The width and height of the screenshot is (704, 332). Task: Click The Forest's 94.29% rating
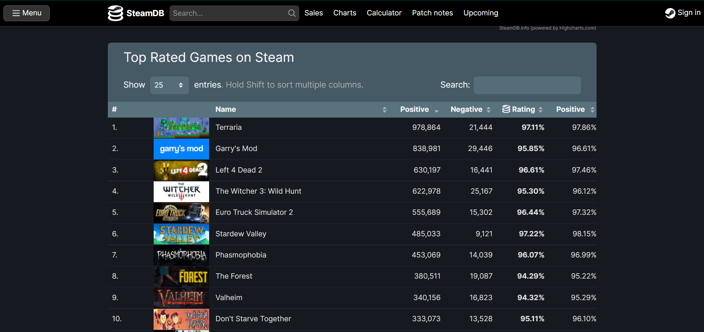click(x=531, y=276)
